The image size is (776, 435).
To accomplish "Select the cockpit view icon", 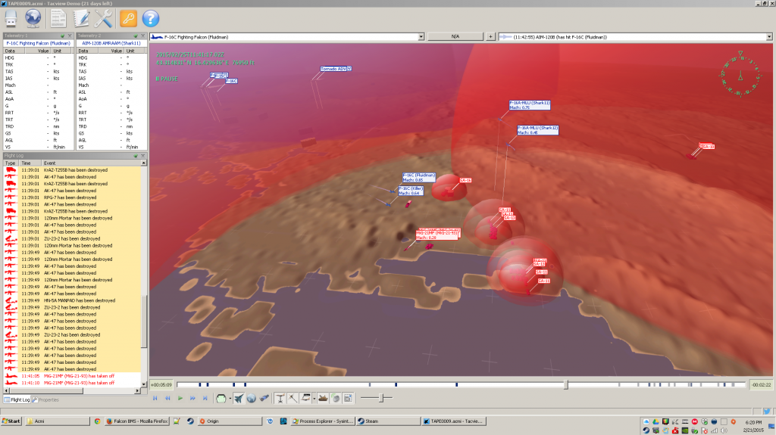I will click(x=221, y=398).
